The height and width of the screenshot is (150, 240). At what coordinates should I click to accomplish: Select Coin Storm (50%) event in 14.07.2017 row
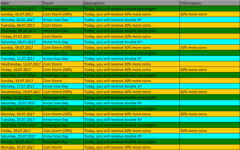(x=63, y=70)
